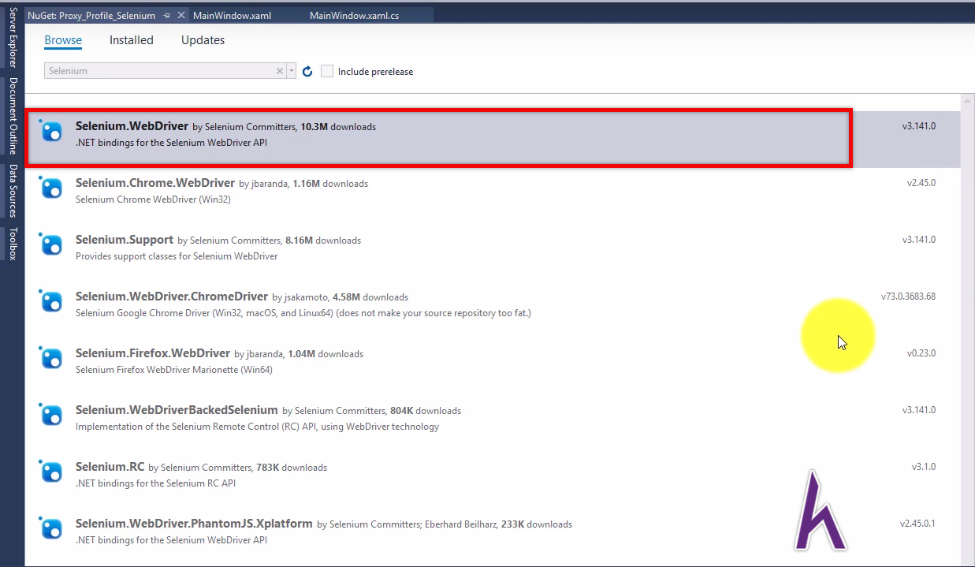
Task: Click version v3.141.0 of Selenium.Support
Action: tap(919, 240)
